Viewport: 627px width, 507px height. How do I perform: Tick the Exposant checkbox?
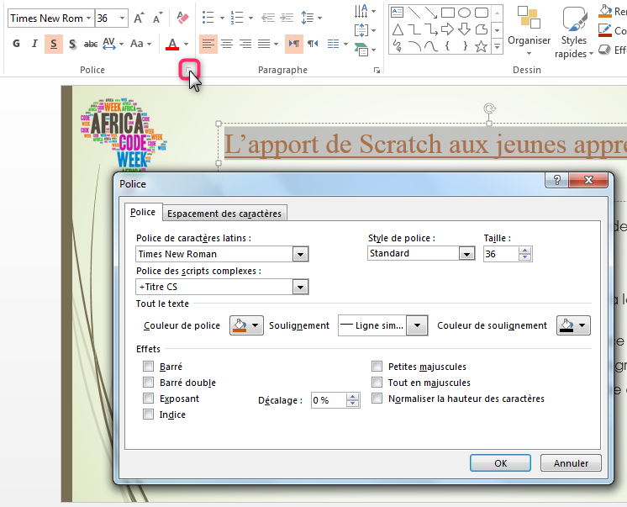[149, 399]
